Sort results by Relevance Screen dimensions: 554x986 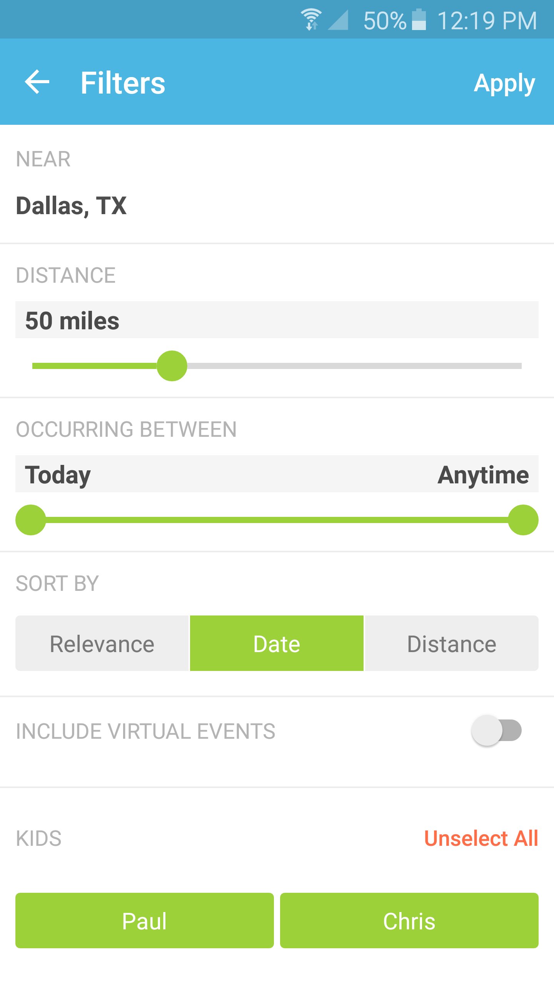tap(102, 643)
